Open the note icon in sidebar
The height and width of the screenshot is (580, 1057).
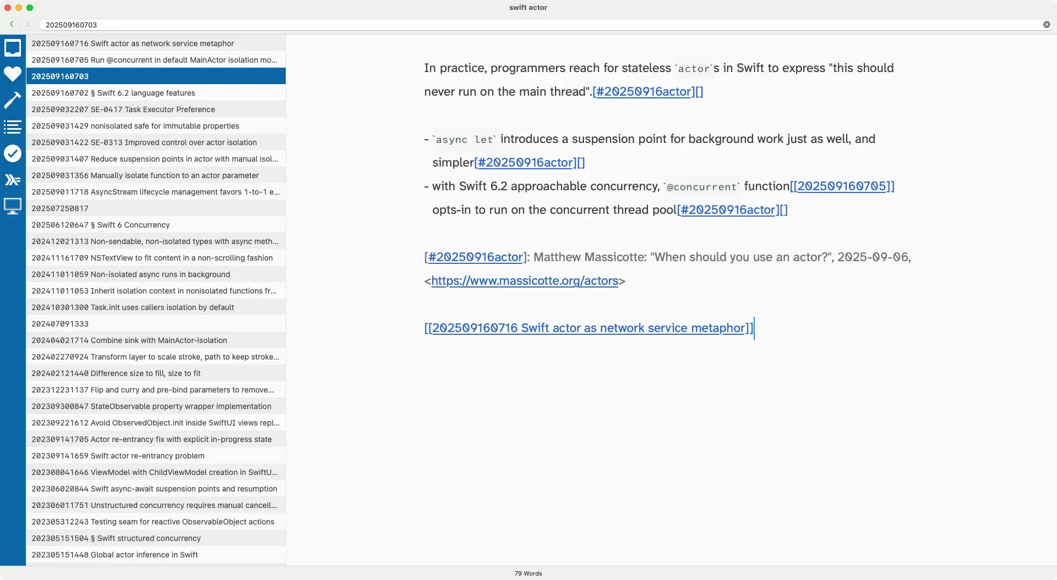(x=13, y=48)
